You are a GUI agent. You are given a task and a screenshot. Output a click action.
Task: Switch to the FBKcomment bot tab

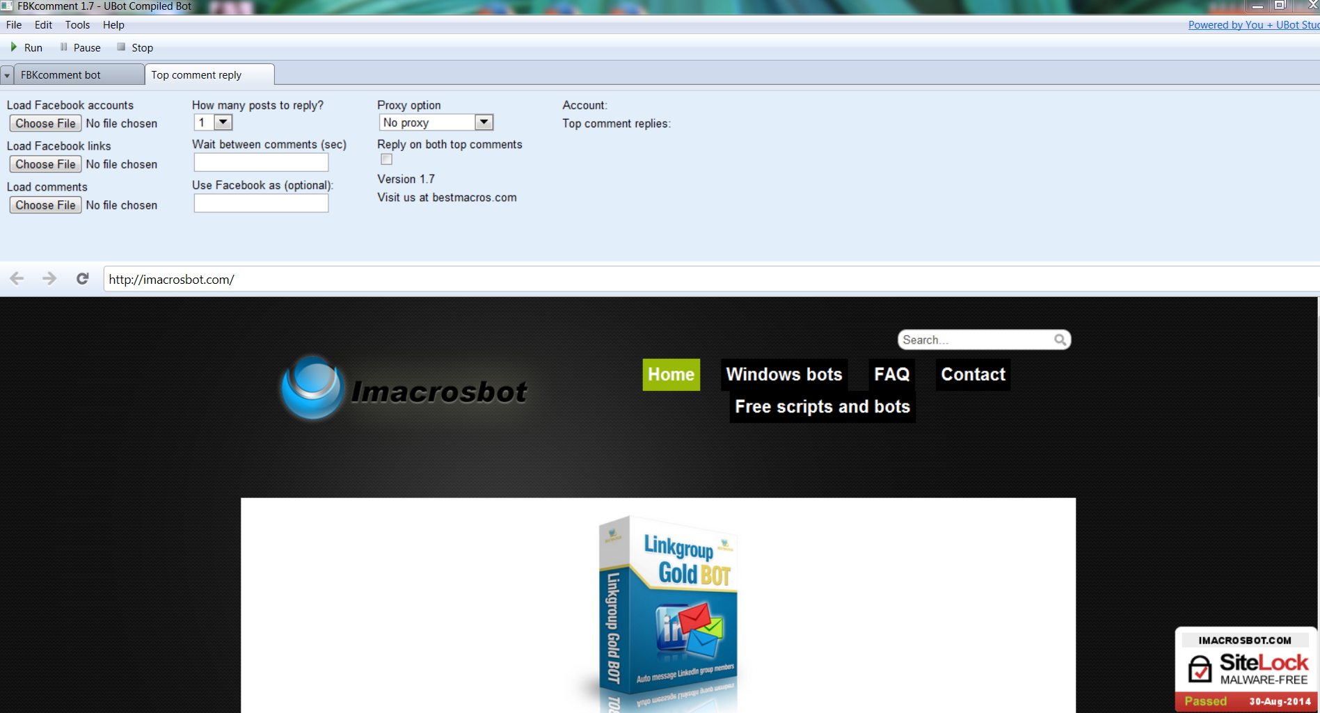click(x=78, y=75)
